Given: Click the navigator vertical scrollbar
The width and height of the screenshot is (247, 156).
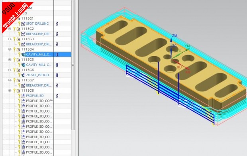Looking at the screenshot, I should (73, 65).
